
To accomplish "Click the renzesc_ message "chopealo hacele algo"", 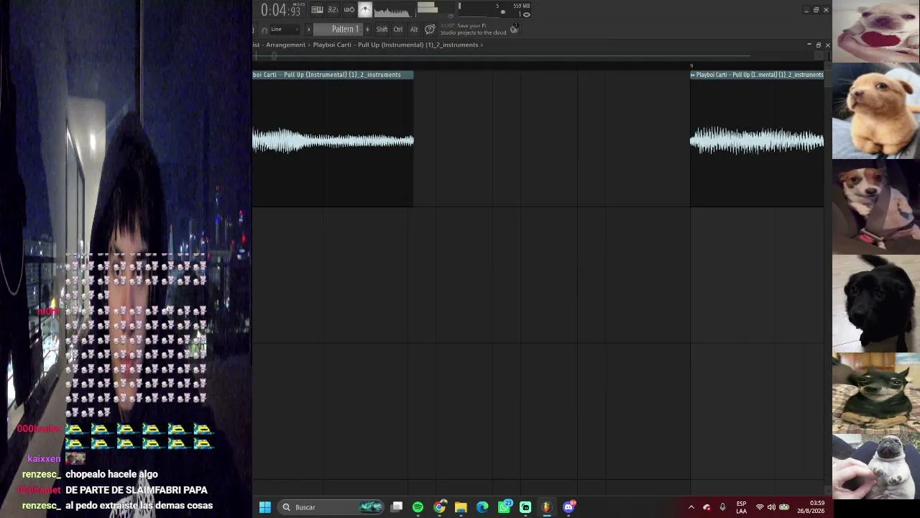I will pyautogui.click(x=111, y=474).
